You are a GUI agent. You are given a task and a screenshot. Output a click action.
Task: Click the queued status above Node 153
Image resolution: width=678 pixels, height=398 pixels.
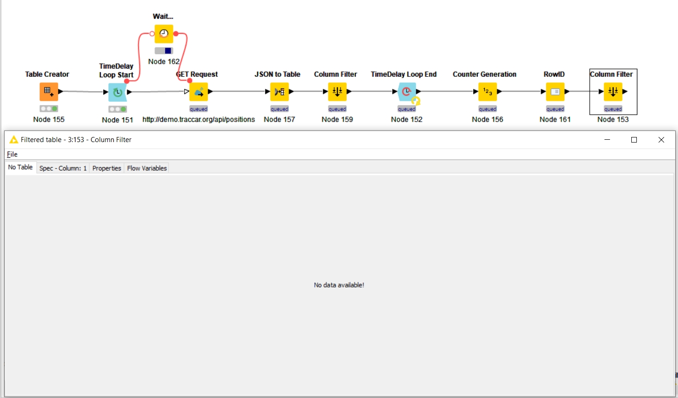(613, 109)
